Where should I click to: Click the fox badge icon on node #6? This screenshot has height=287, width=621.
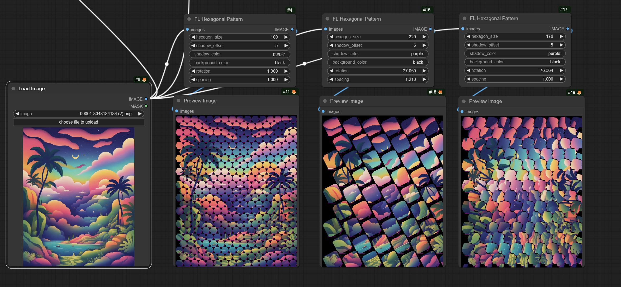(144, 79)
